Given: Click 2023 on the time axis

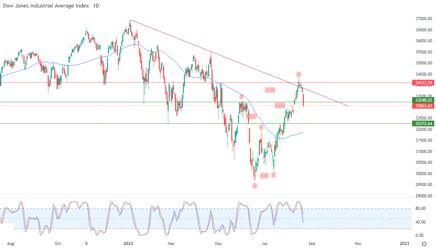Looking at the screenshot, I should [x=405, y=244].
